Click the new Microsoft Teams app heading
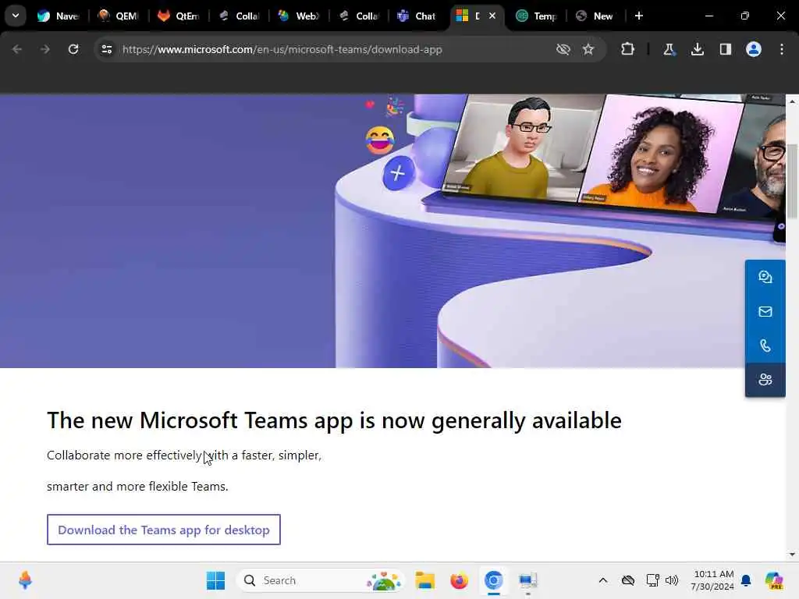 [x=334, y=420]
